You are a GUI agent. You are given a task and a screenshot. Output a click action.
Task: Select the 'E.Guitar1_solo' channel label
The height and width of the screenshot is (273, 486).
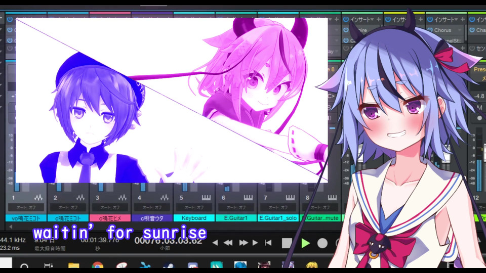point(278,218)
